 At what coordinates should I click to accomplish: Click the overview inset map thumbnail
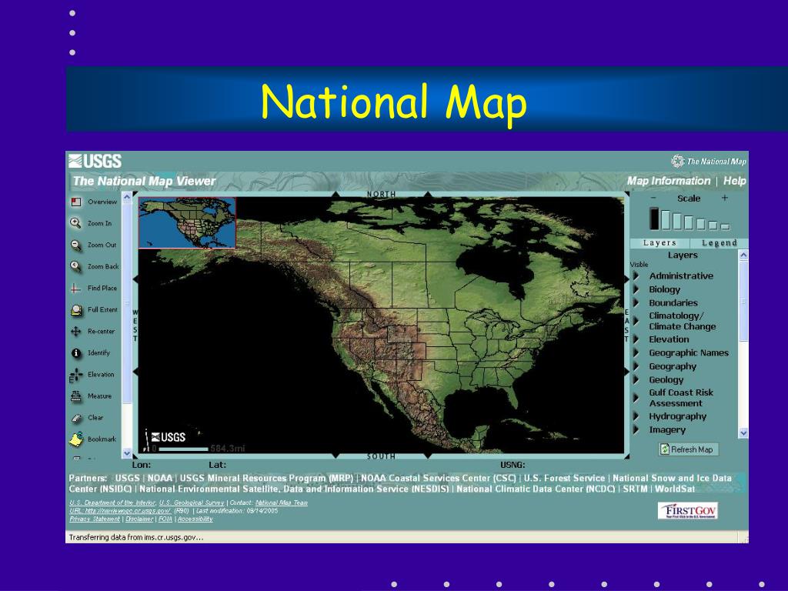point(187,222)
